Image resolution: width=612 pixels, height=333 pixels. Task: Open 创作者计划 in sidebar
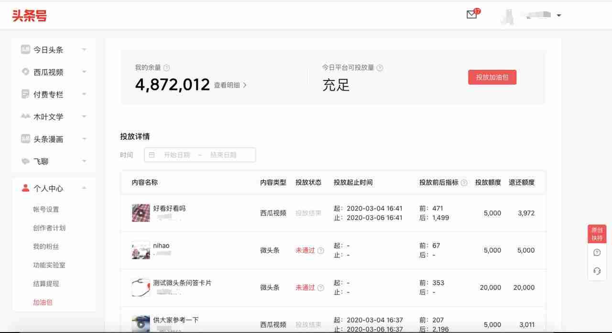pyautogui.click(x=49, y=228)
